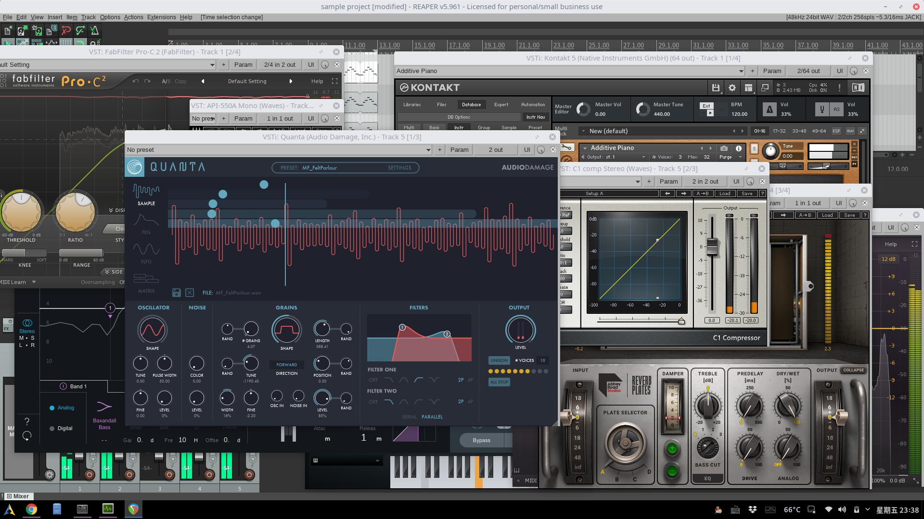Click Pro-C 2 full screen icon
The image size is (924, 519).
point(334,81)
